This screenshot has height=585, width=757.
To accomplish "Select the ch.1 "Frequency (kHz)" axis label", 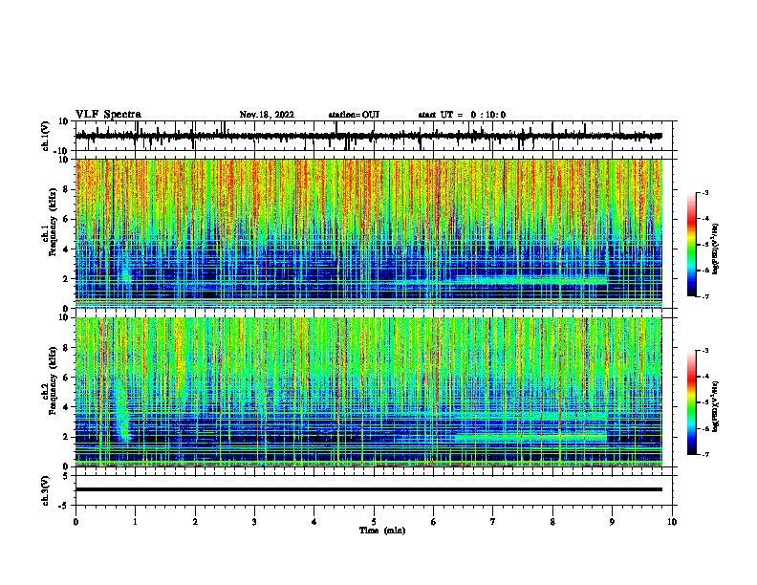I will click(x=53, y=222).
